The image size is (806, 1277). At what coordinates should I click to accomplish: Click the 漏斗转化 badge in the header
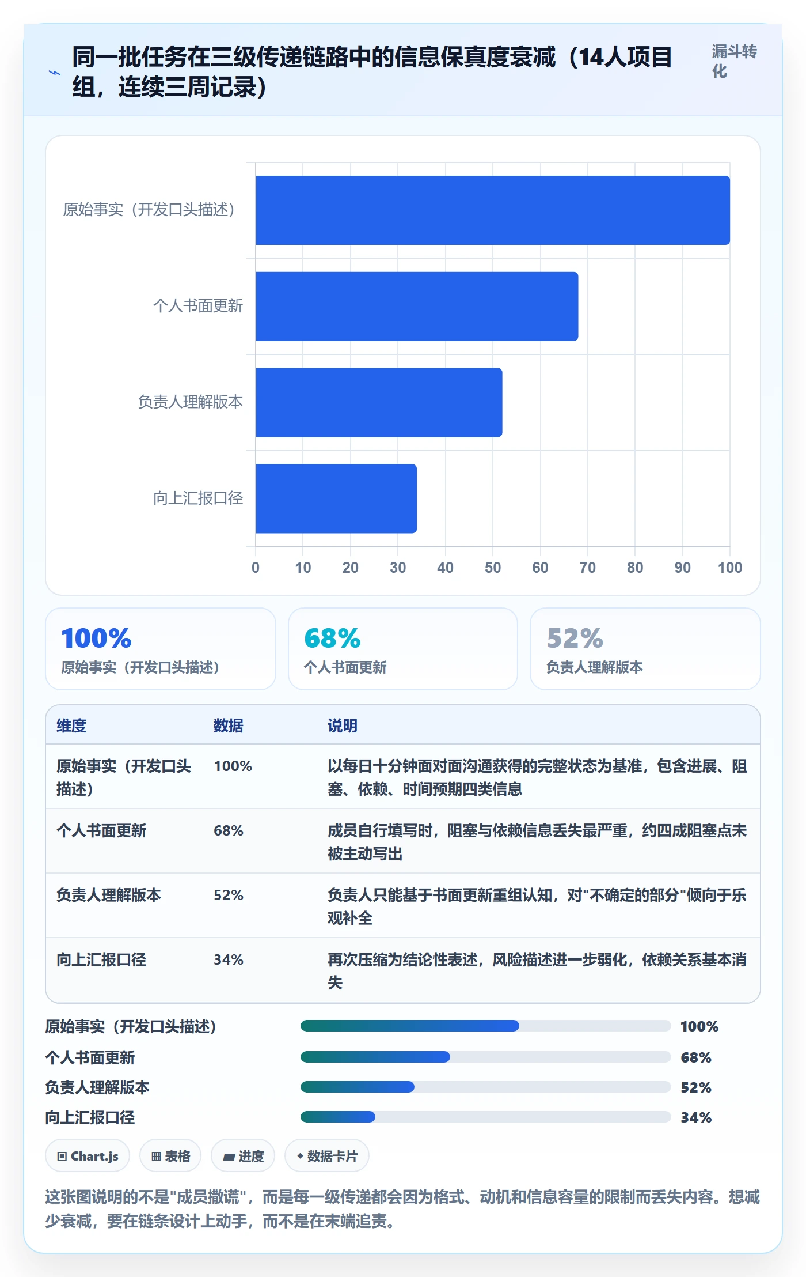(x=734, y=62)
